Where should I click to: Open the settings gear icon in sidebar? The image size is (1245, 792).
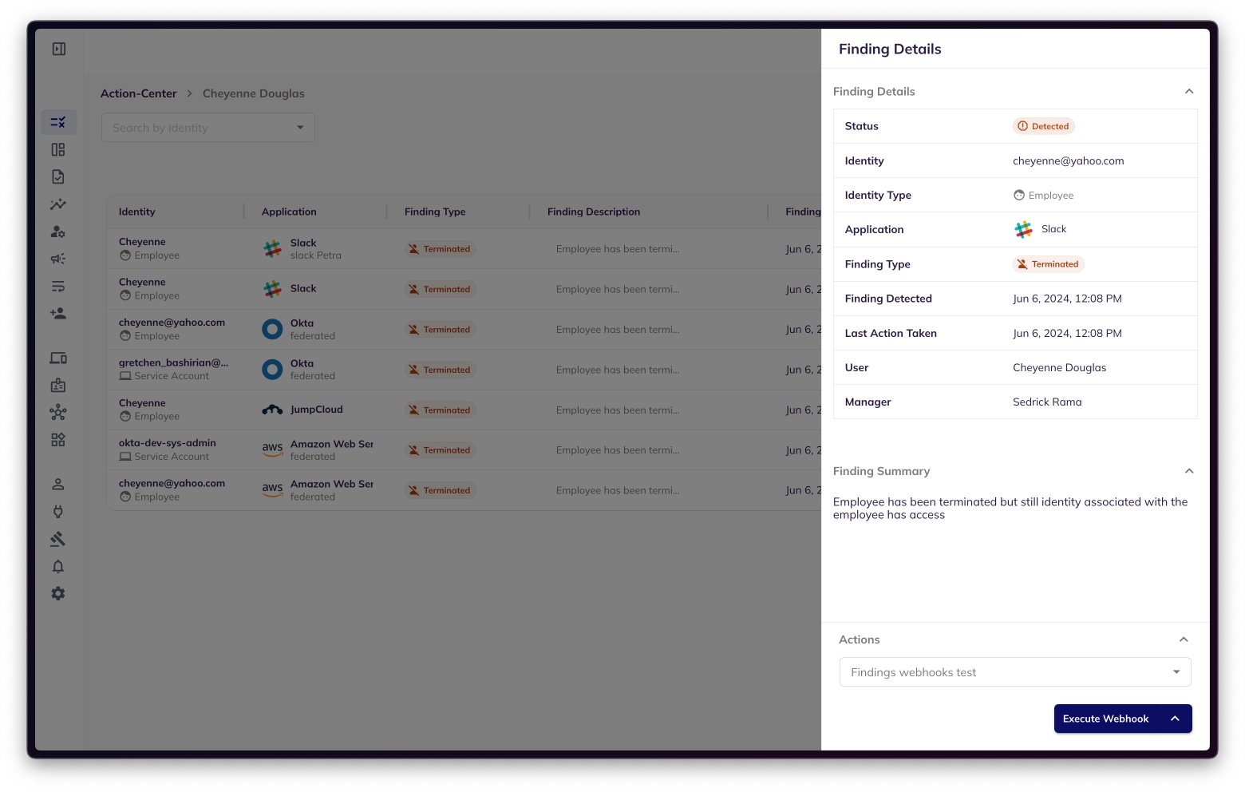click(x=58, y=594)
